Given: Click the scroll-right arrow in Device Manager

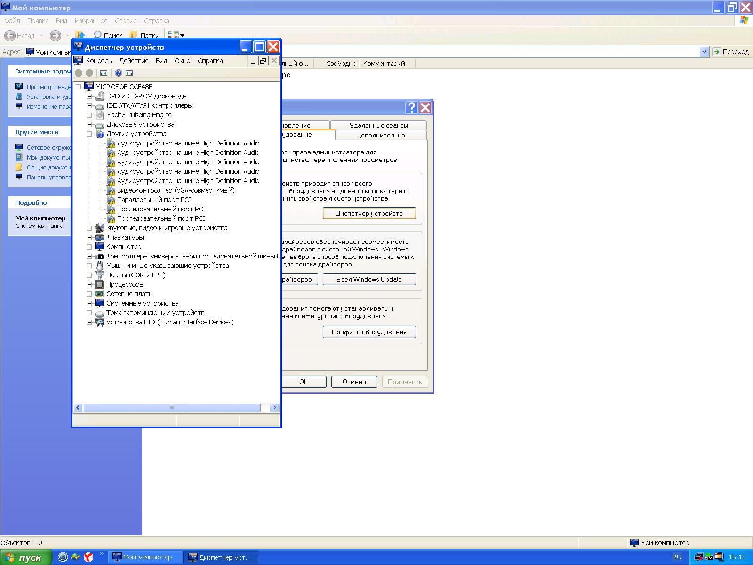Looking at the screenshot, I should (x=275, y=408).
